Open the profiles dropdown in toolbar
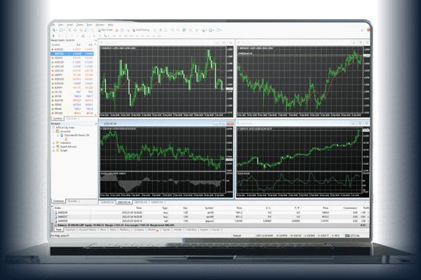Image resolution: width=421 pixels, height=280 pixels. (x=61, y=30)
